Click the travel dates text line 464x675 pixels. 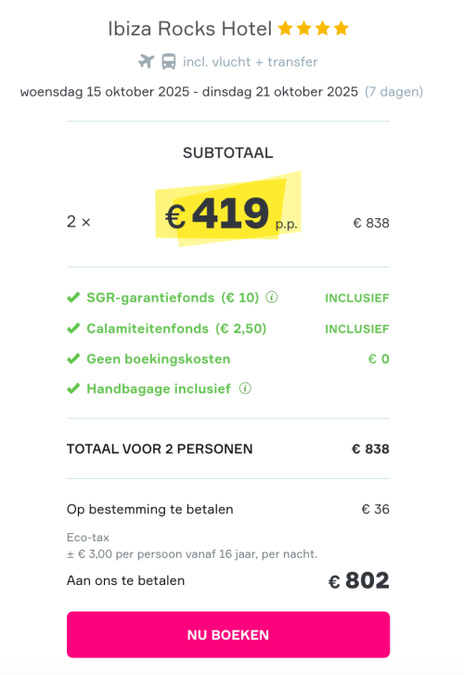point(221,92)
